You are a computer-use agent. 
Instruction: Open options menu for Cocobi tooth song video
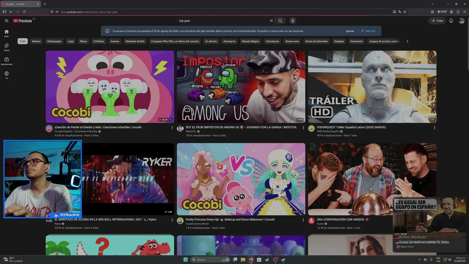point(172,128)
